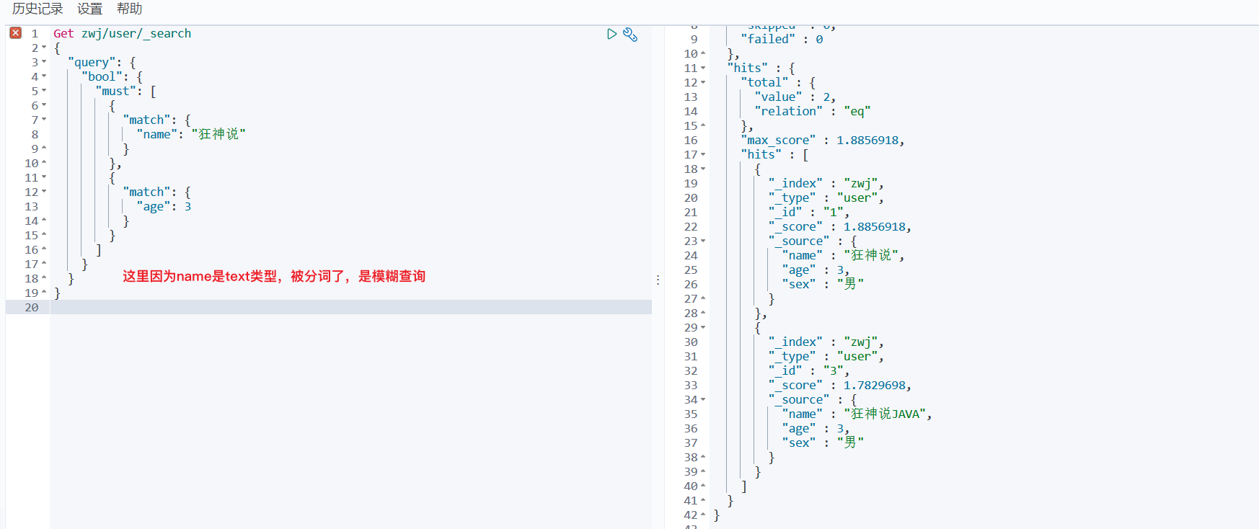This screenshot has height=529, width=1259.
Task: Click the red error marker on line 1
Action: coord(16,33)
